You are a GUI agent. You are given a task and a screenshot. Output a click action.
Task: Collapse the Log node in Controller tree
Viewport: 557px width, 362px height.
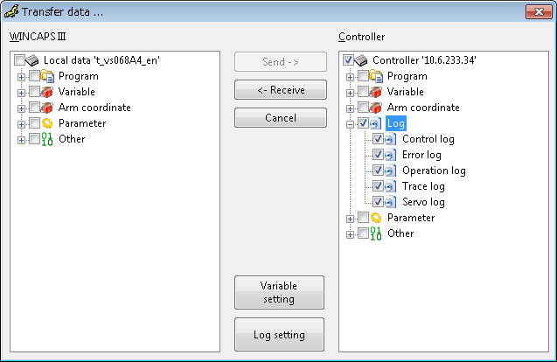[x=351, y=123]
